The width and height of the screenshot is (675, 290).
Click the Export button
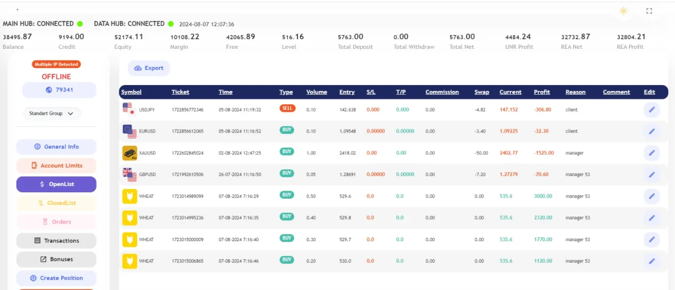tap(149, 68)
